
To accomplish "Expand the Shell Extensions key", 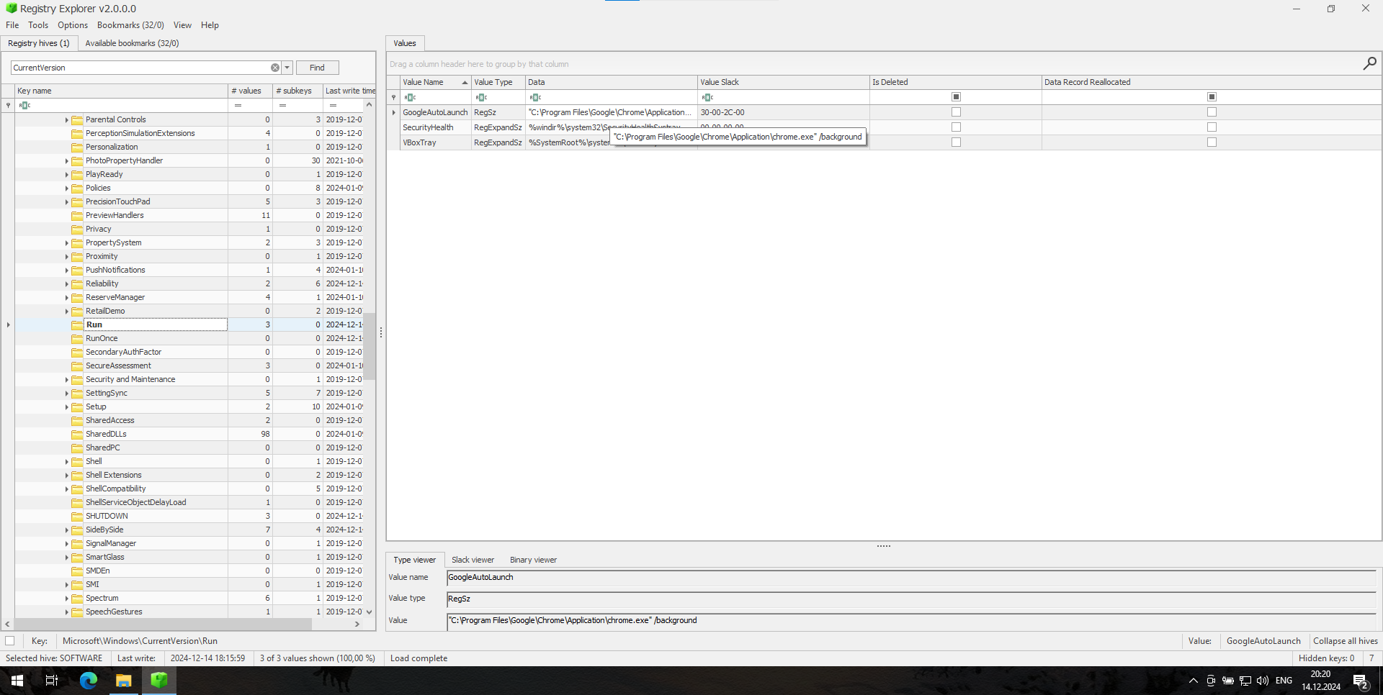I will click(66, 476).
